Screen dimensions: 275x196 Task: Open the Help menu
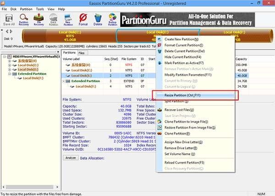[61, 9]
